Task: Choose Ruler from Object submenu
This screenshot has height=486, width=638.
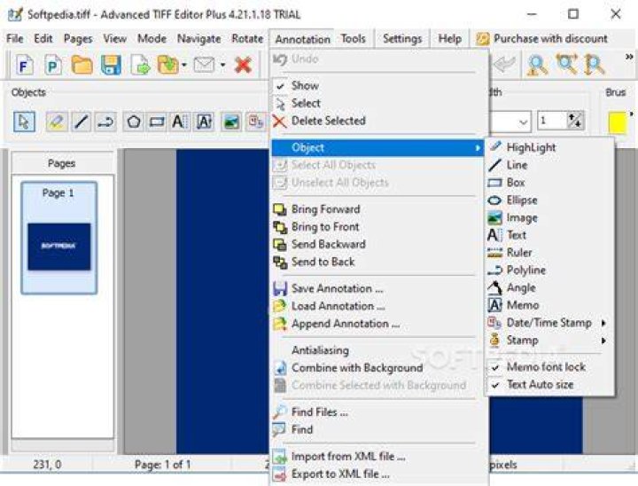Action: coord(549,253)
